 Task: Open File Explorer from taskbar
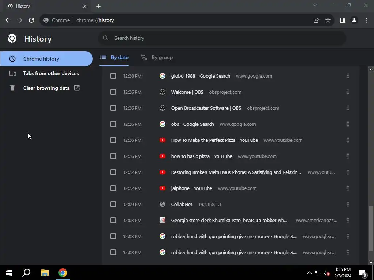tap(45, 273)
